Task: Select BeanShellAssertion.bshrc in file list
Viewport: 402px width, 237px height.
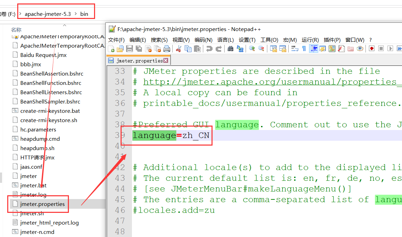Action: pos(52,74)
